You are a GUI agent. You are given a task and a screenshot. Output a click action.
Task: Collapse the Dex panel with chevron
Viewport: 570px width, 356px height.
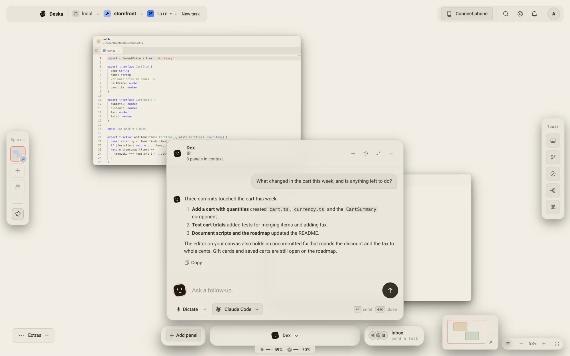(391, 154)
